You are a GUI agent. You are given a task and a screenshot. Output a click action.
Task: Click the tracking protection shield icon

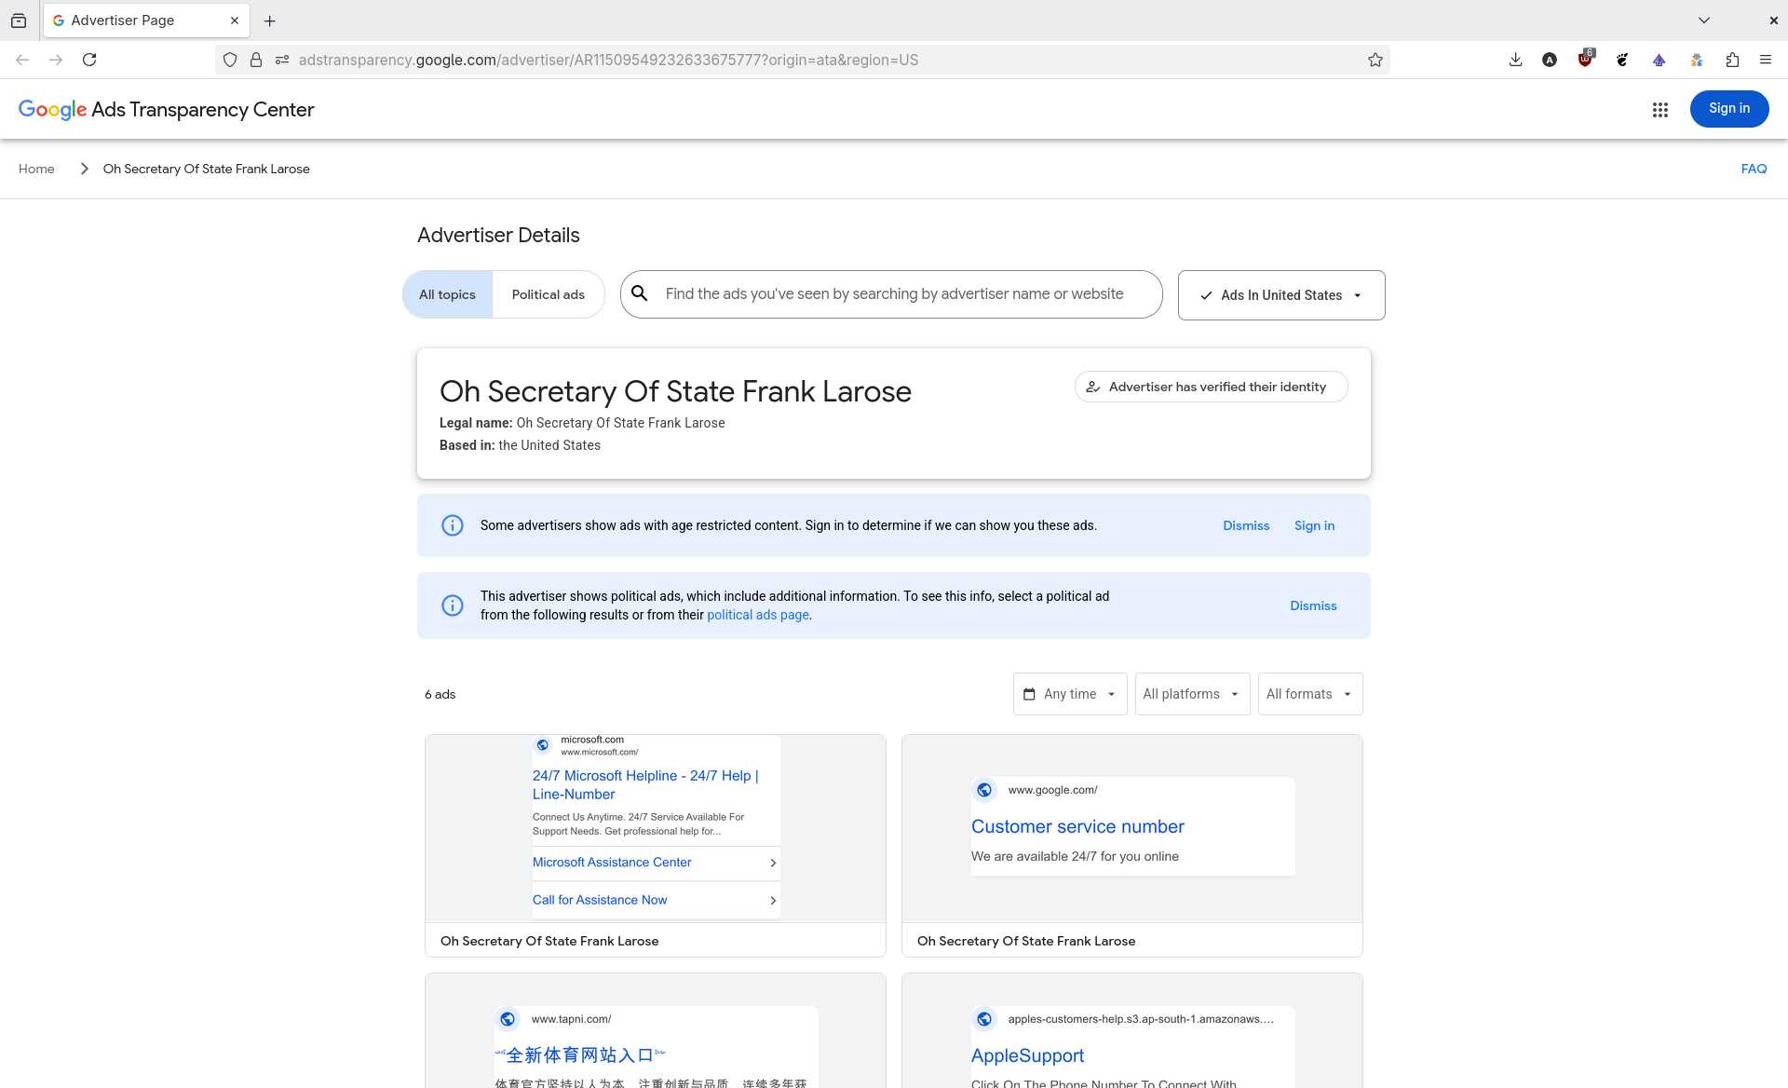[x=230, y=60]
